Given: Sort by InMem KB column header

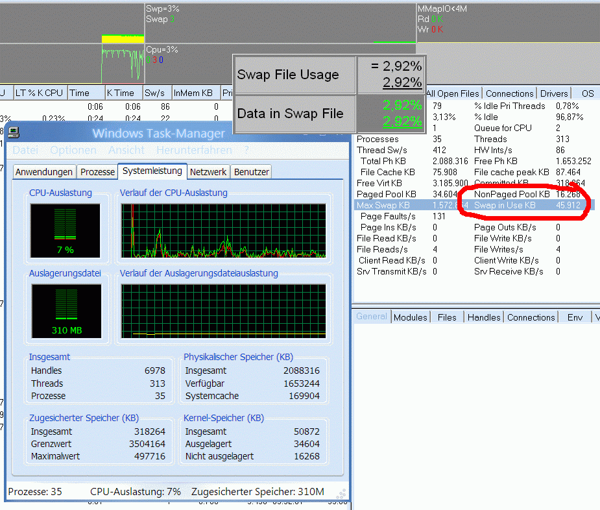Looking at the screenshot, I should coord(197,93).
